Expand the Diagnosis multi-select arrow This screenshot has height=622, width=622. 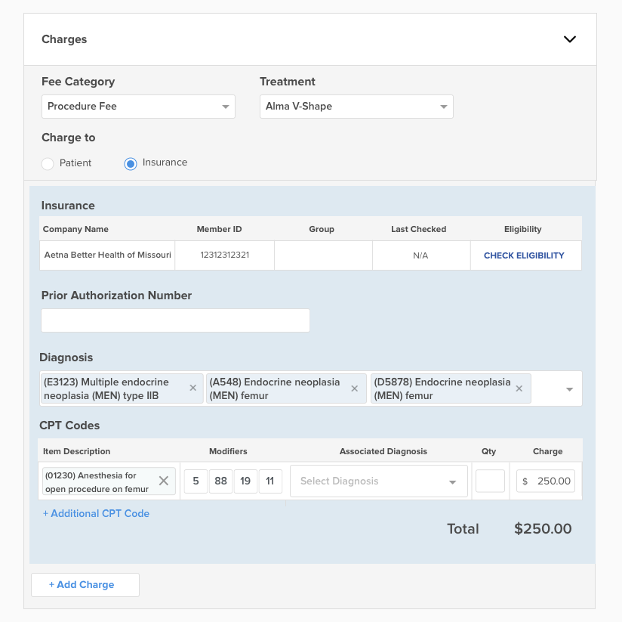click(x=569, y=389)
